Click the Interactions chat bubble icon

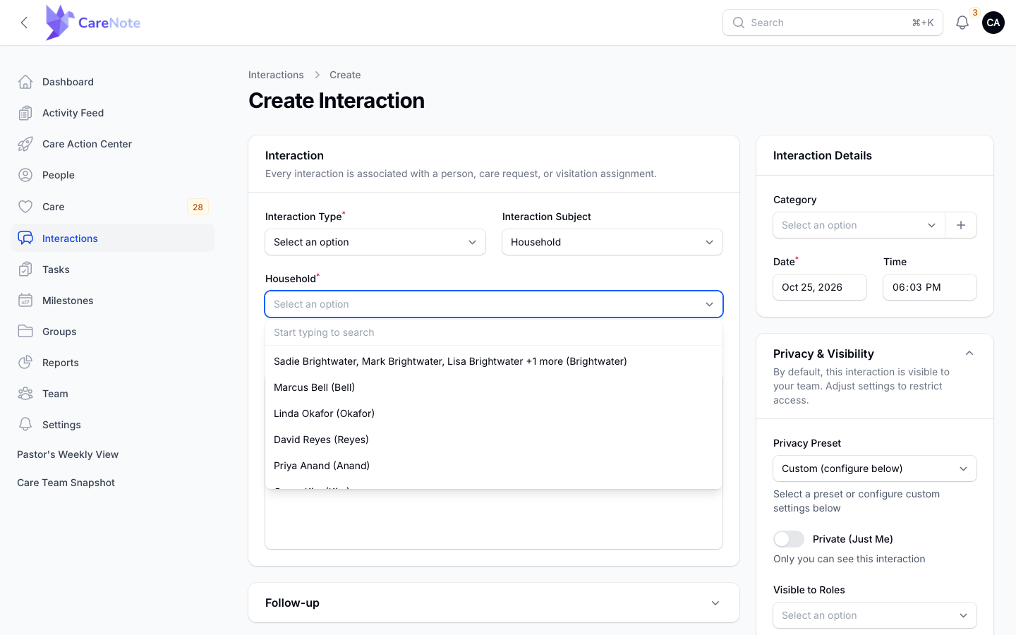(25, 238)
